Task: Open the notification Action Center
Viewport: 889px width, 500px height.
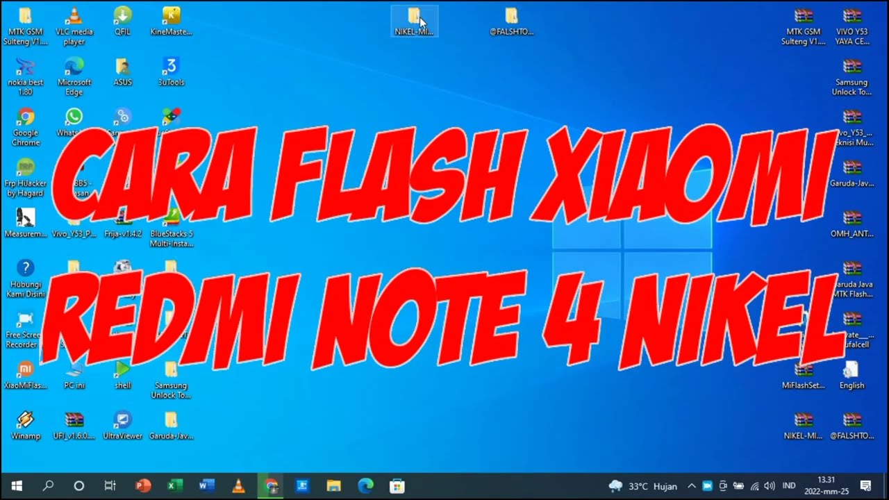Action: coord(866,486)
